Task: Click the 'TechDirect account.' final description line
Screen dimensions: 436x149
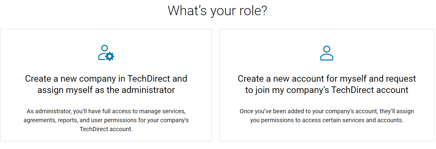Action: (x=106, y=129)
